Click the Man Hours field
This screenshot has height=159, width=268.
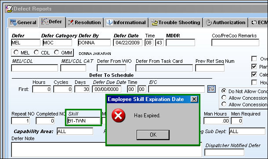tap(217, 121)
